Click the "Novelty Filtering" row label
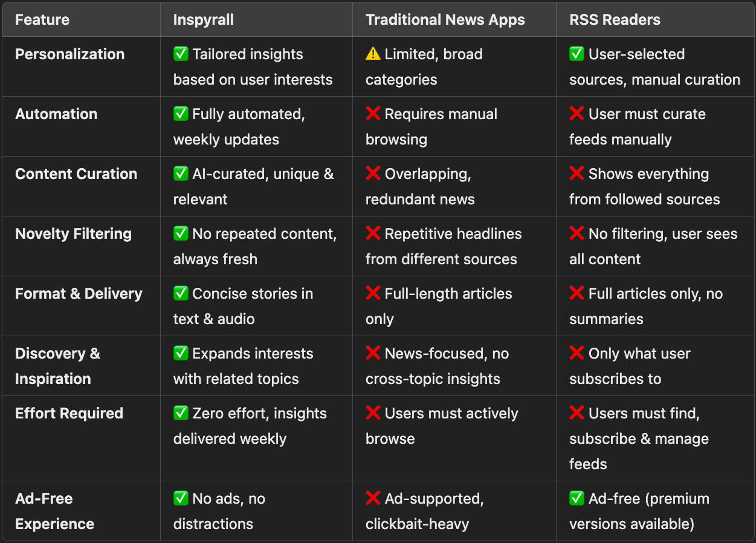Screen dimensions: 756x543 73,233
